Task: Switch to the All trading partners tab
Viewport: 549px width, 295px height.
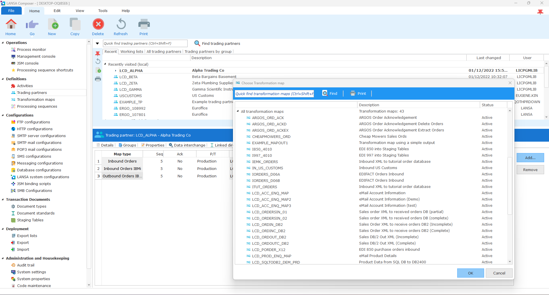Action: click(164, 51)
